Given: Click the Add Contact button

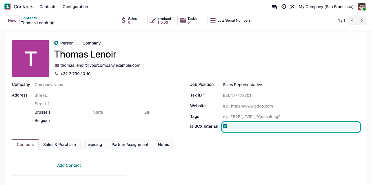Looking at the screenshot, I should (x=69, y=165).
